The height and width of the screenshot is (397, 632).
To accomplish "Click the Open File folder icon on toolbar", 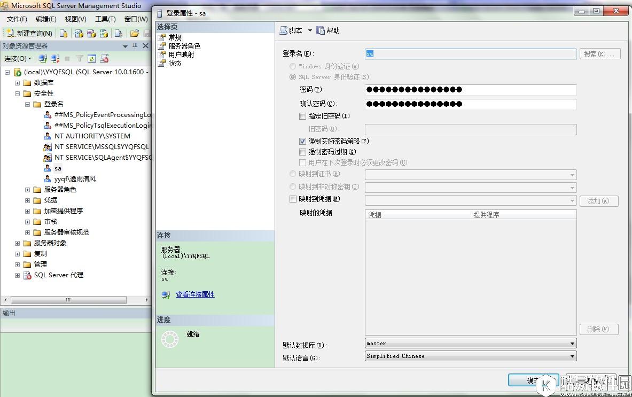I will (135, 33).
